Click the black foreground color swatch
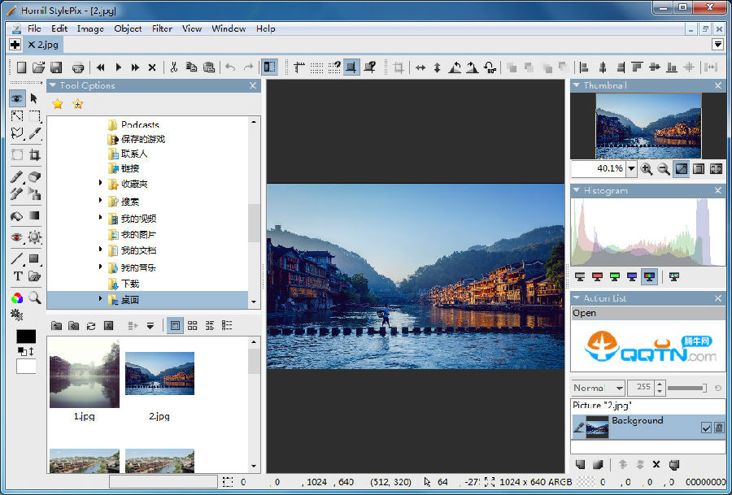The image size is (732, 495). tap(26, 336)
